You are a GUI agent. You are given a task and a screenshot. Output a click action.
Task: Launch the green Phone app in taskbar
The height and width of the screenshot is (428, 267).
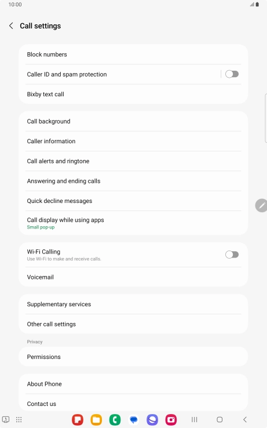pyautogui.click(x=115, y=419)
